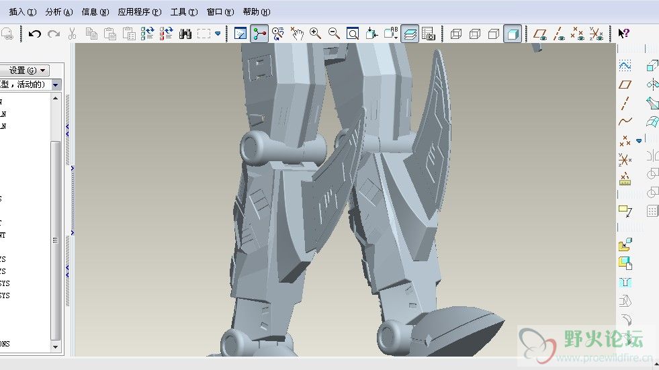Viewport: 659px width, 370px height.
Task: Toggle datum axes display
Action: 559,34
